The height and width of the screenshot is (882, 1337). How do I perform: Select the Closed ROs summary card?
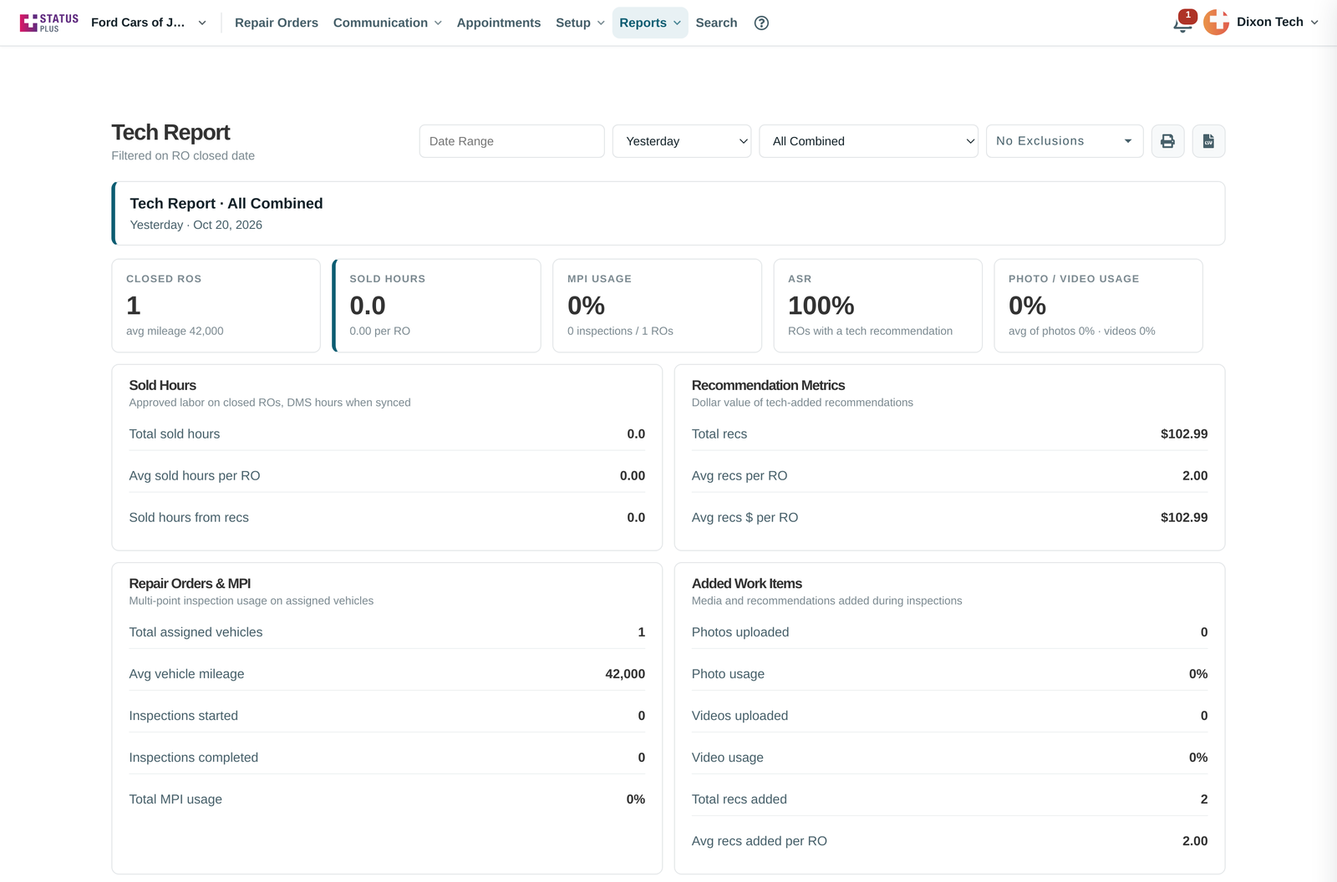pos(216,306)
